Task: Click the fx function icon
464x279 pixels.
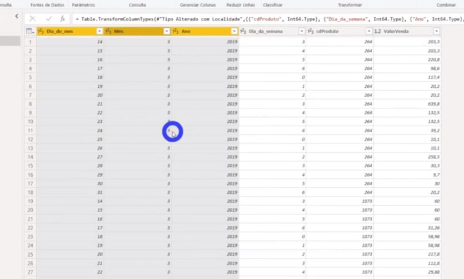Action: 62,19
